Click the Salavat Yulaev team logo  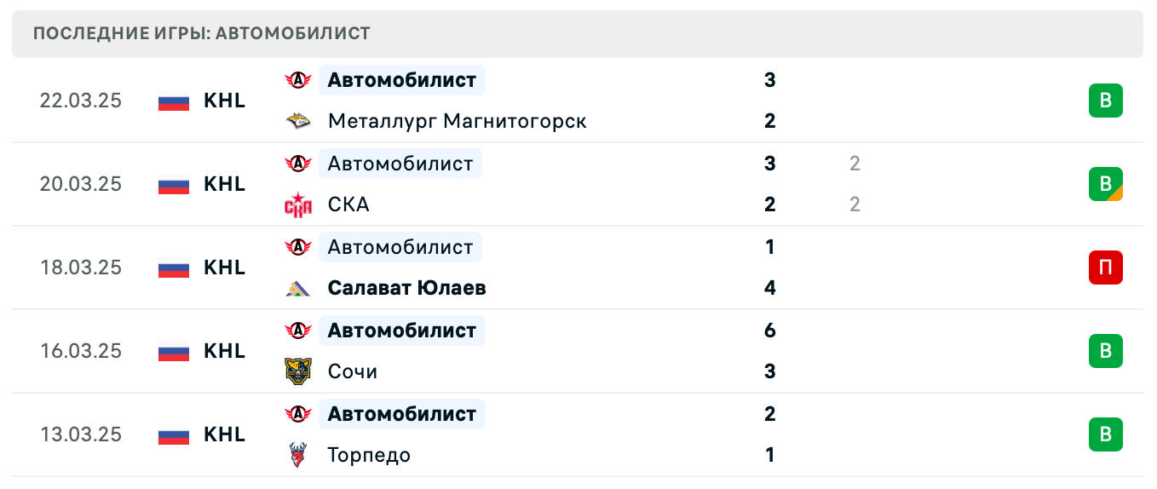pyautogui.click(x=297, y=288)
